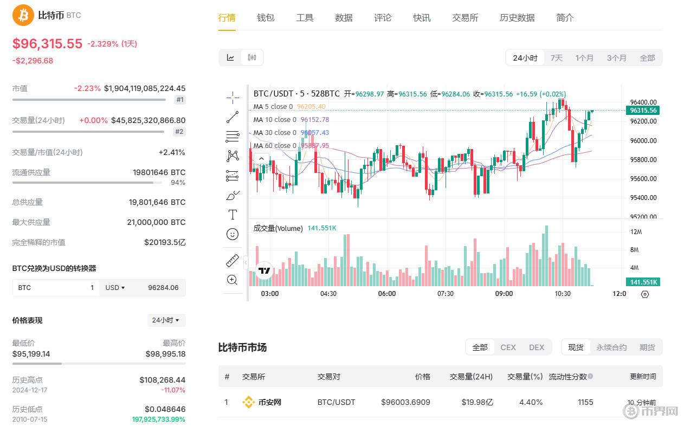Open the 币安网 exchange link
Image resolution: width=684 pixels, height=426 pixels.
pyautogui.click(x=269, y=402)
